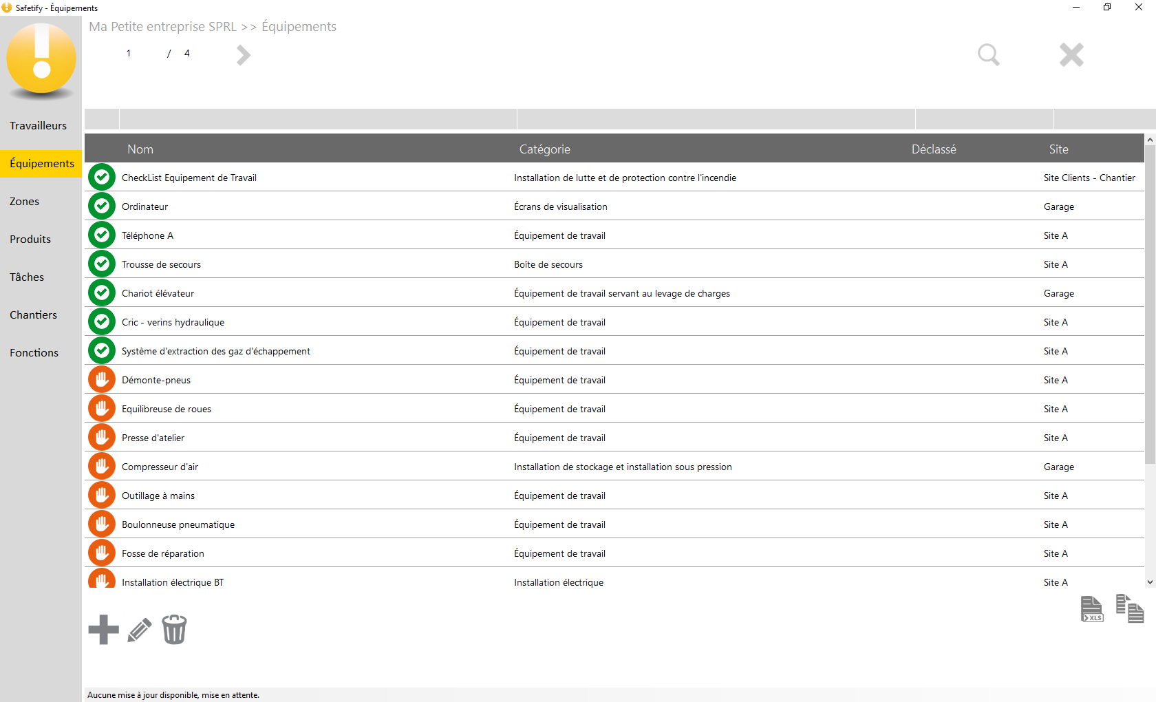The image size is (1156, 702).
Task: Click the Site filter field above header
Action: tap(1104, 119)
